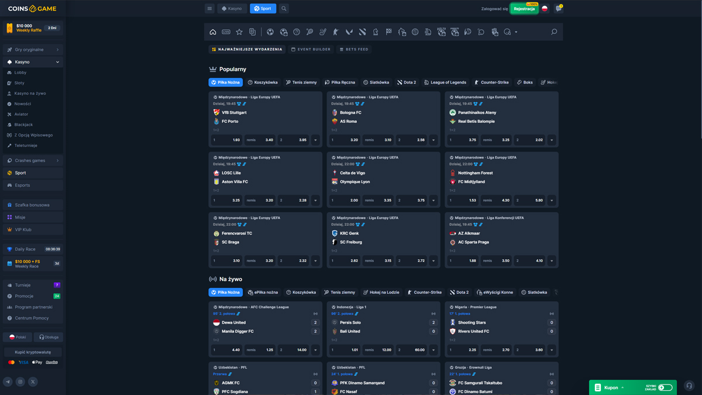Expand the Gry oryginalne sidebar section
This screenshot has width=702, height=395.
coord(57,50)
